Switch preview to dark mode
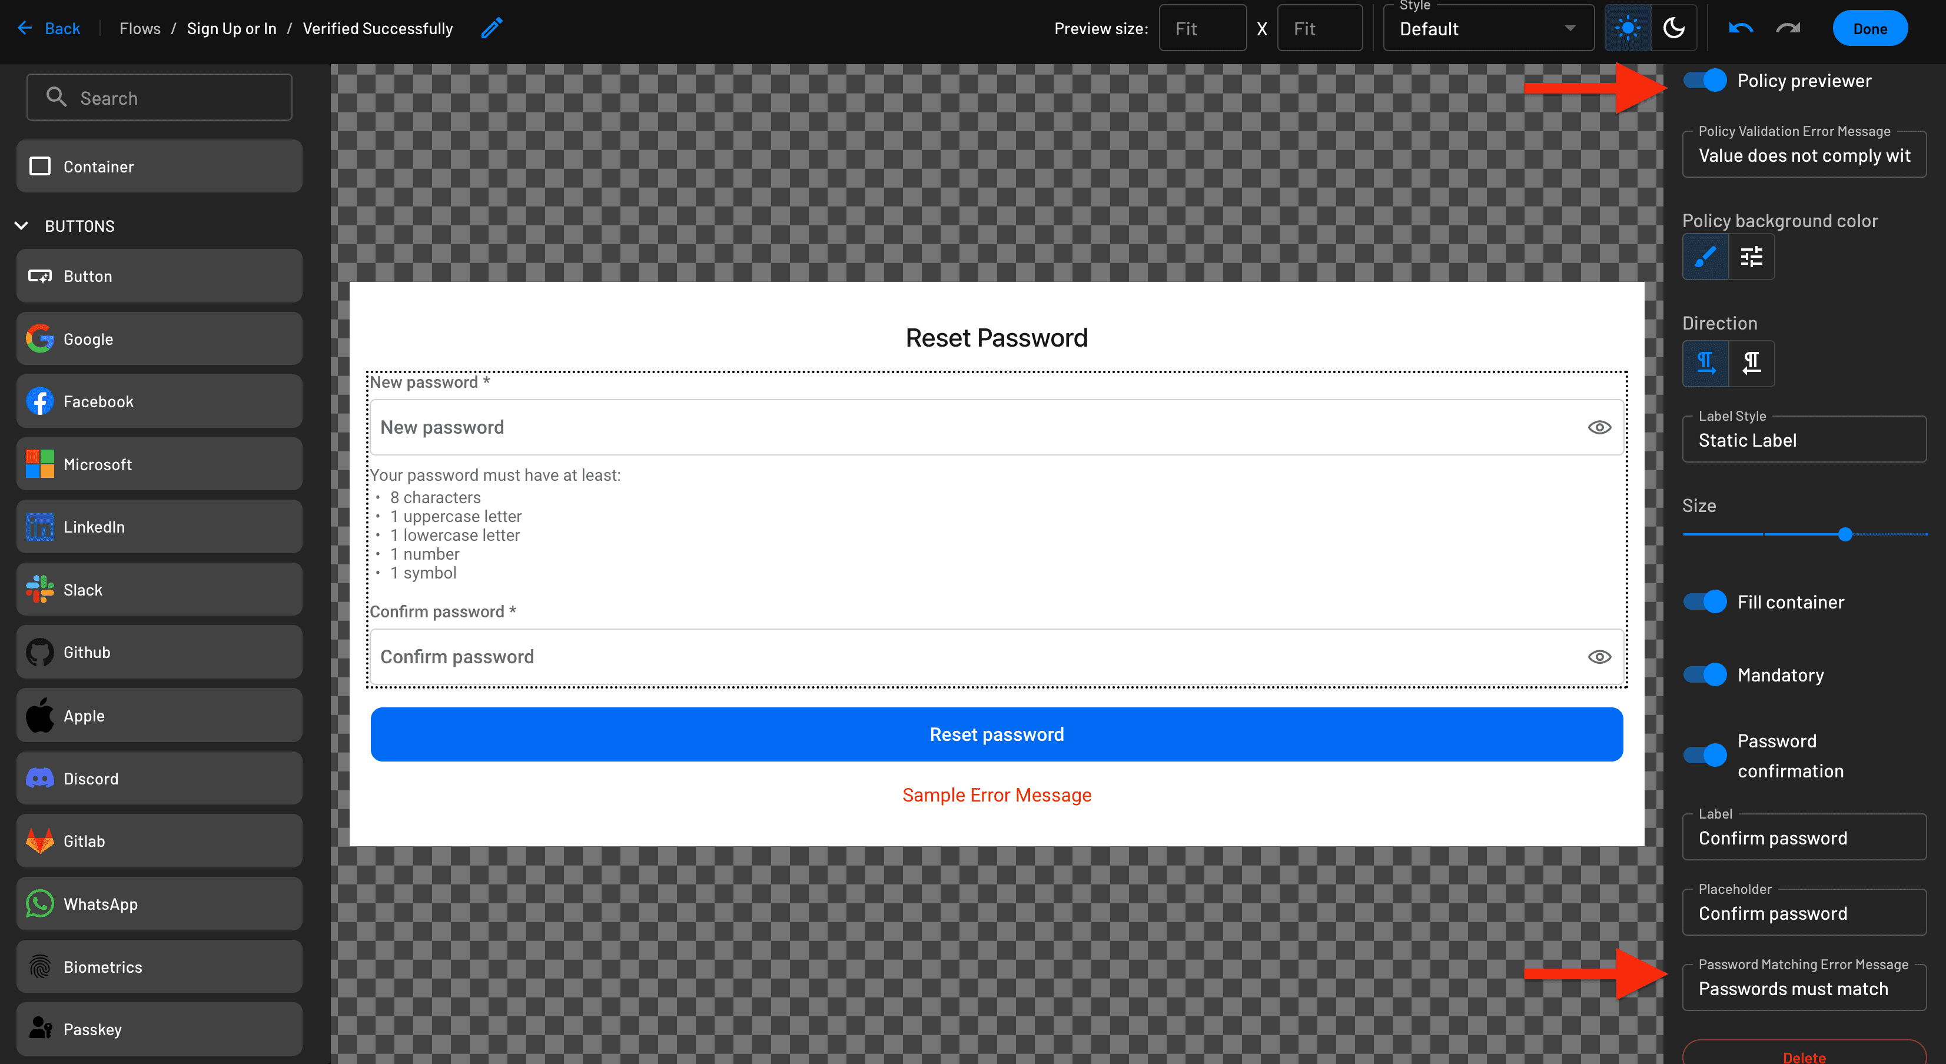Image resolution: width=1946 pixels, height=1064 pixels. (1674, 28)
